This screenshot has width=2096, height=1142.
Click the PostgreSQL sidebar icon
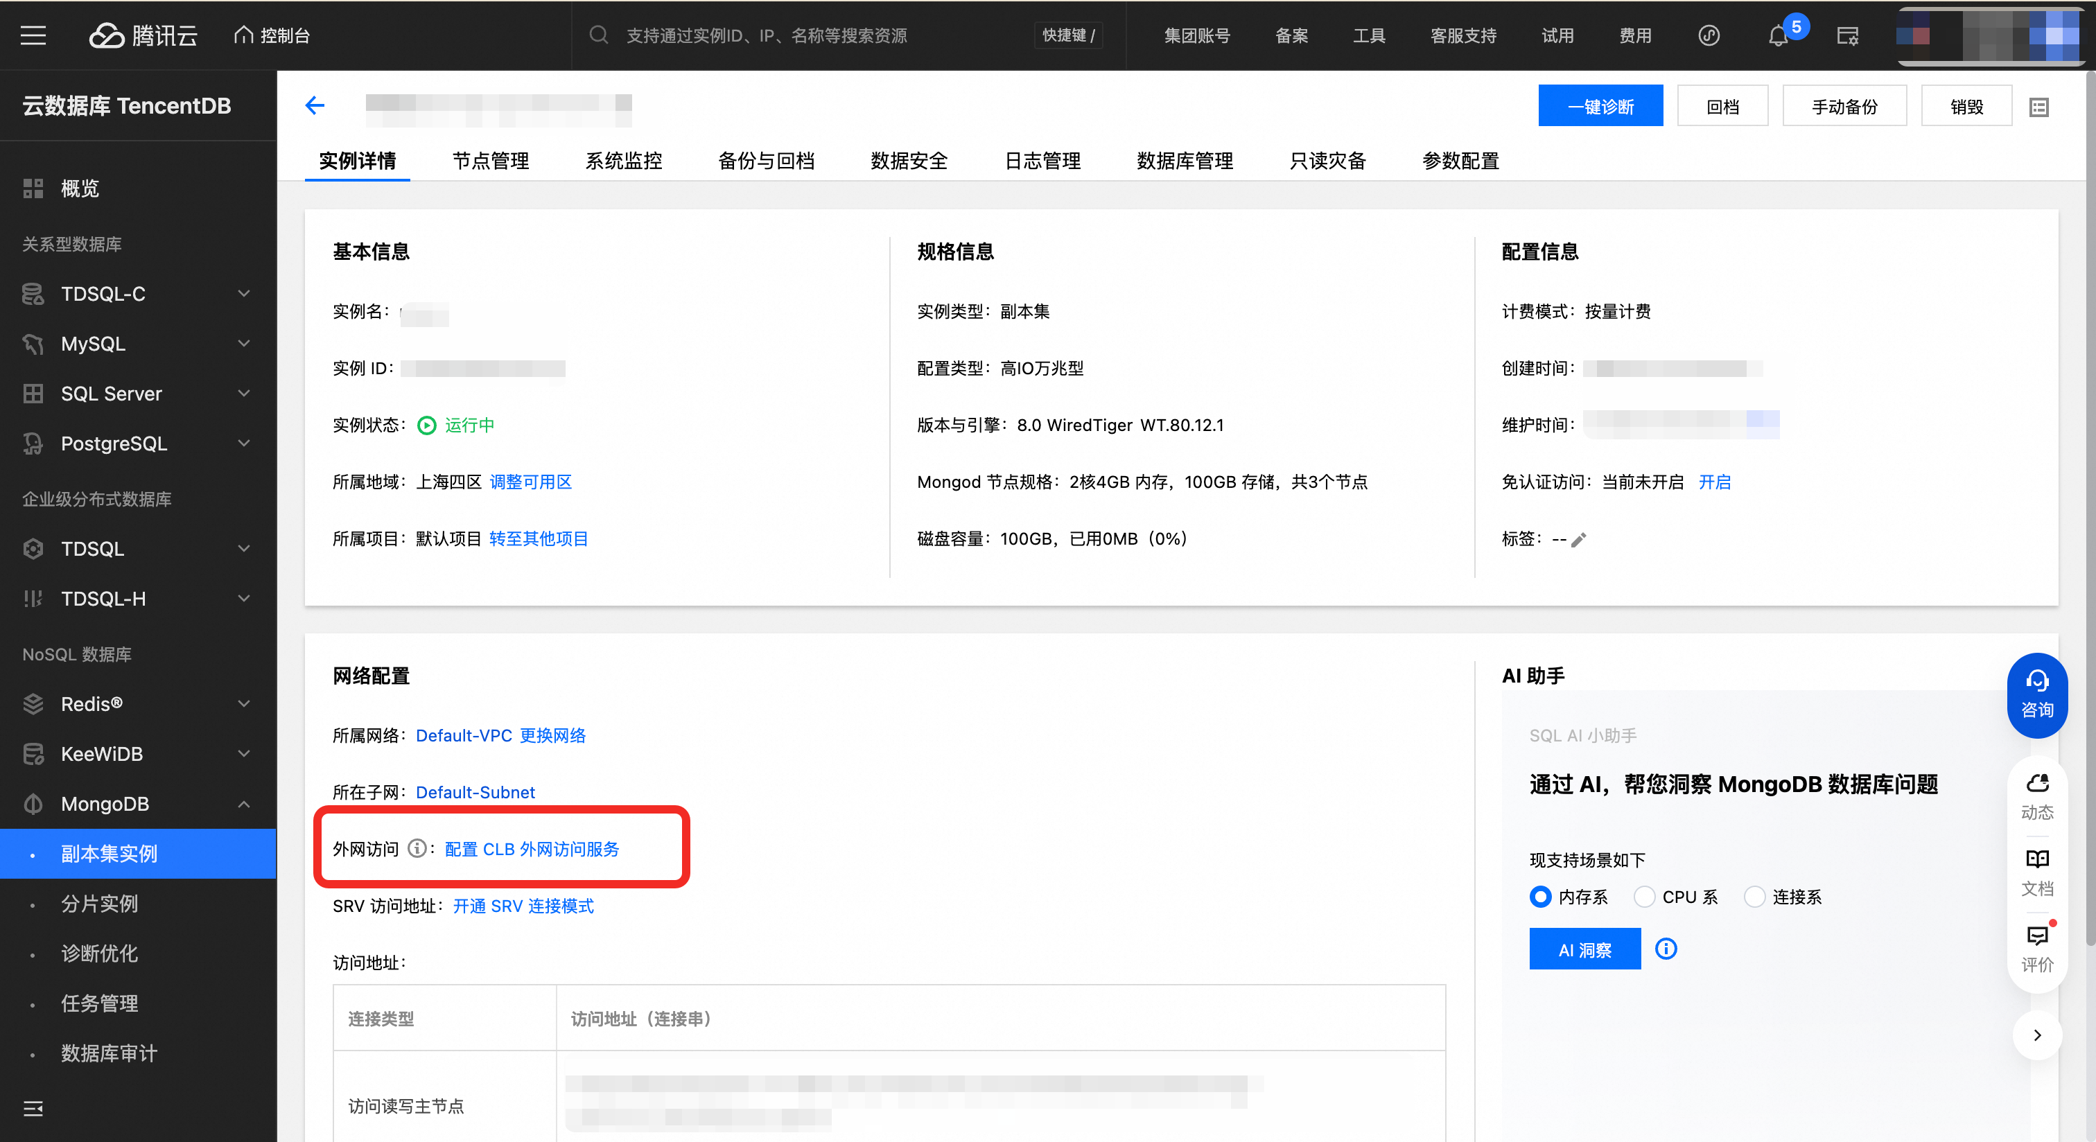tap(33, 443)
